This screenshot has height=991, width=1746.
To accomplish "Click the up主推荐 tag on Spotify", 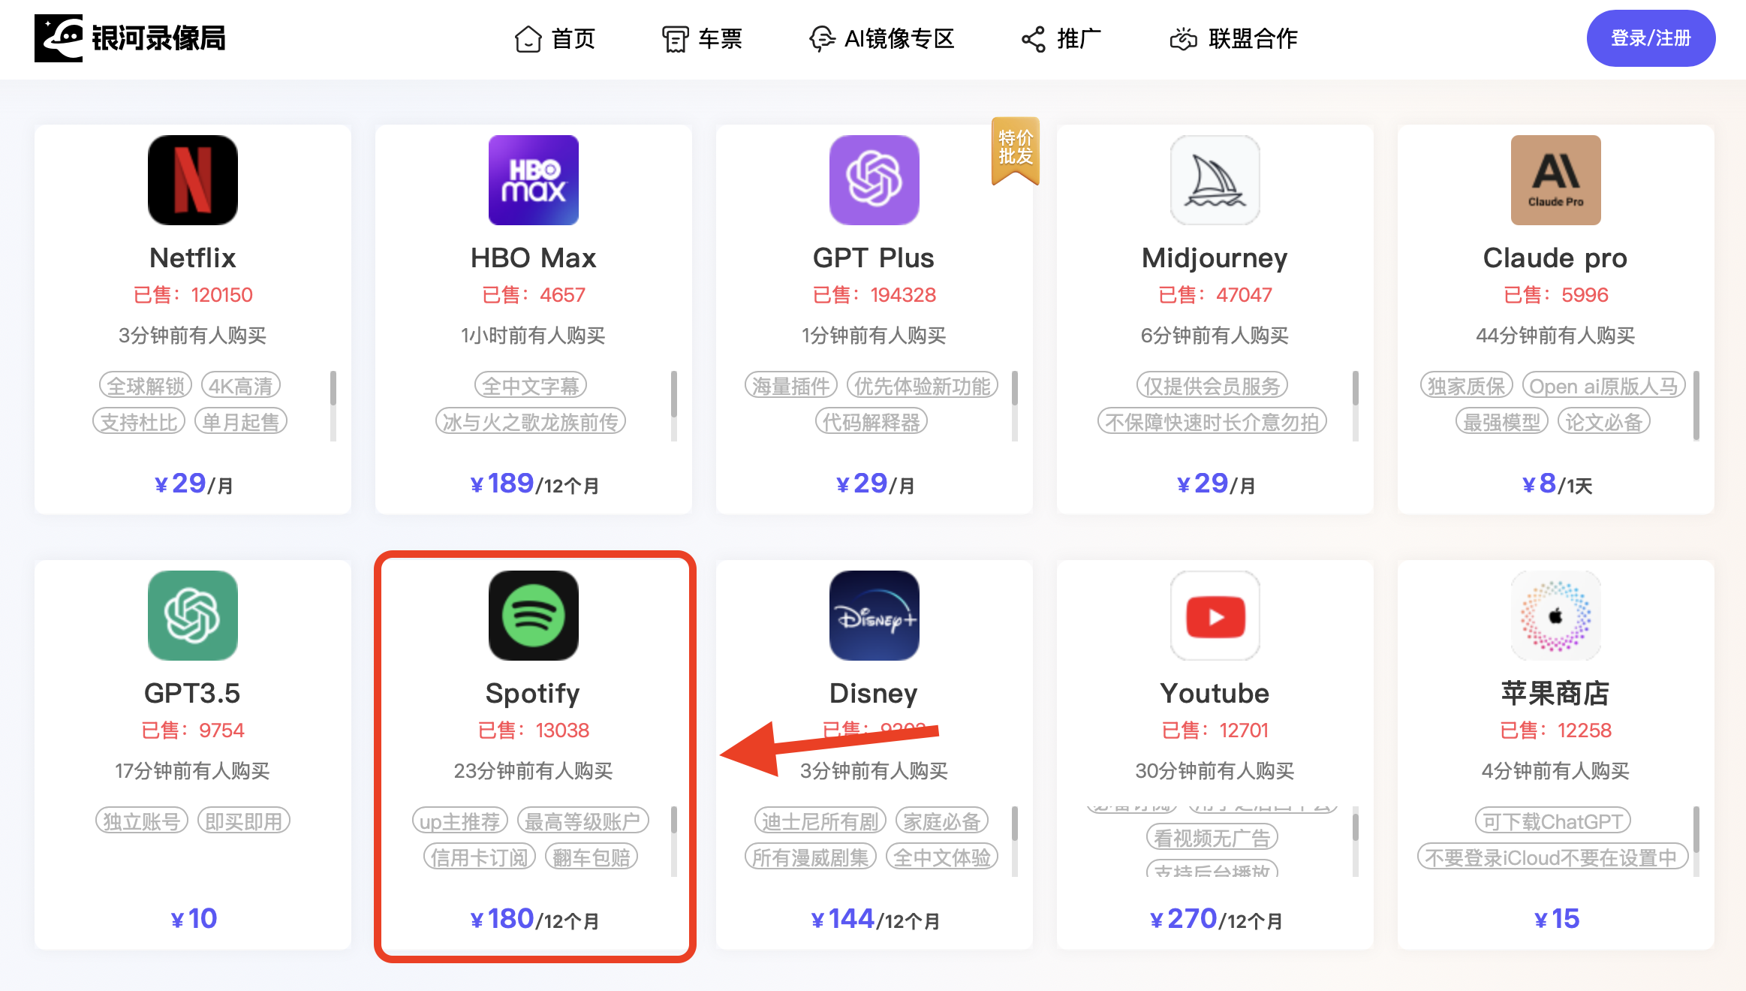I will (x=459, y=821).
